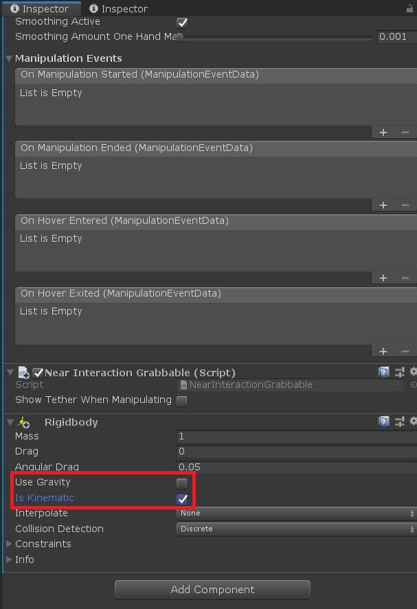This screenshot has height=609, width=417.
Task: Add listener to On Manipulation Ended
Action: coord(383,205)
